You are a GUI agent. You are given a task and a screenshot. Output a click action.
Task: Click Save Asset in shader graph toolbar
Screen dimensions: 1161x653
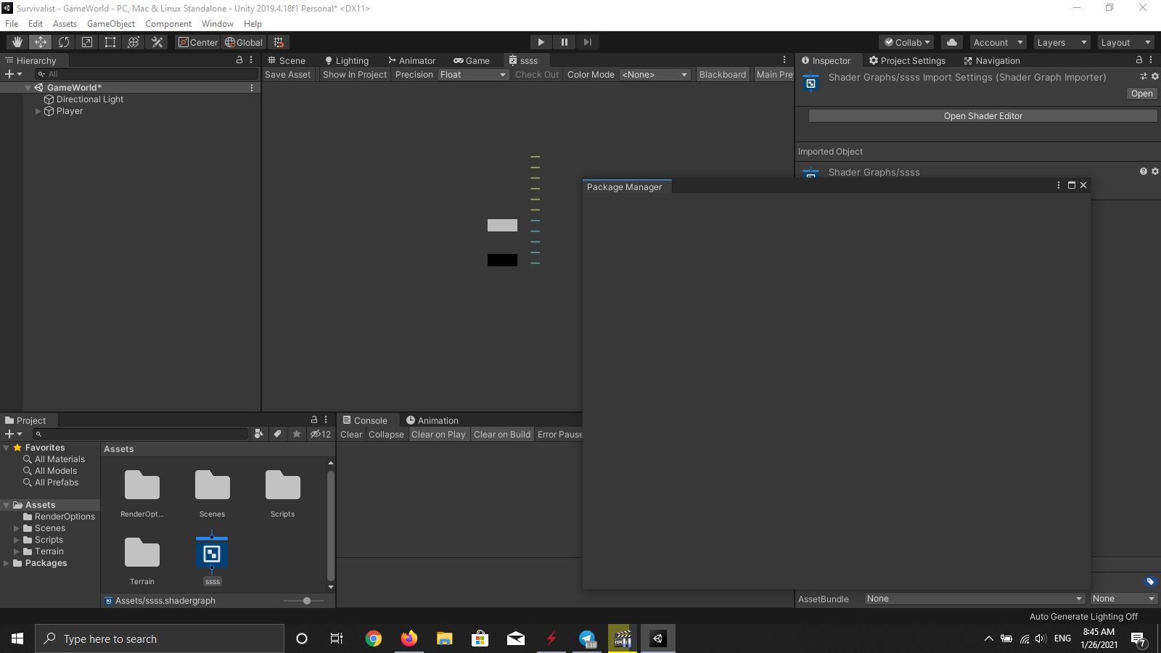(287, 75)
